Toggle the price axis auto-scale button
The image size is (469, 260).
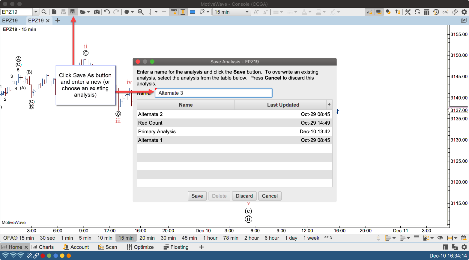click(183, 12)
